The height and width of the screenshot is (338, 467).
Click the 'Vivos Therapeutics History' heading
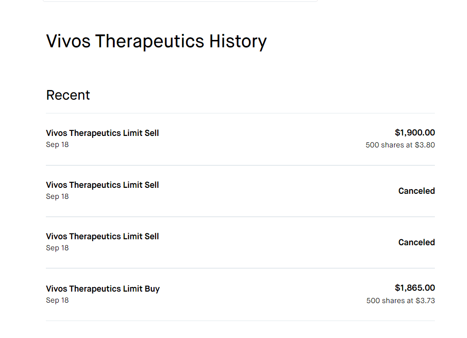coord(156,41)
